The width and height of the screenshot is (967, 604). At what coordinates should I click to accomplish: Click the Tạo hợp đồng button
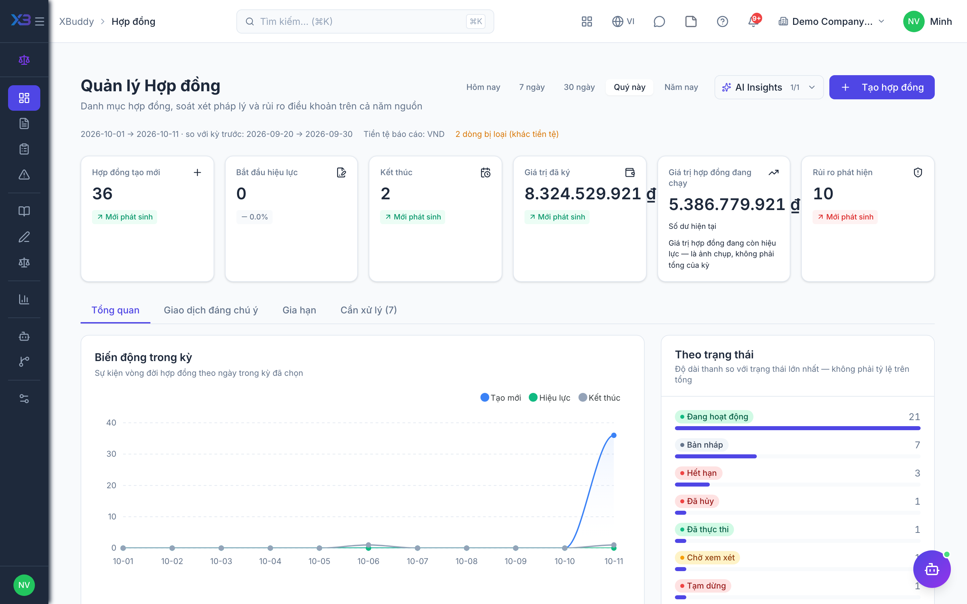[x=881, y=87]
